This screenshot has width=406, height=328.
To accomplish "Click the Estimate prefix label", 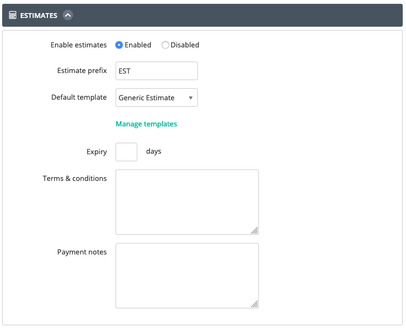I will click(x=82, y=71).
